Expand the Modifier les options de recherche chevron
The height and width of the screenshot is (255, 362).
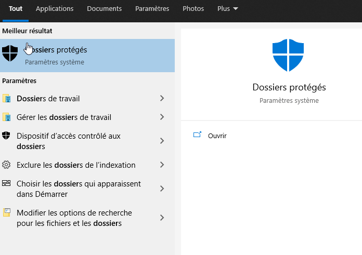[x=162, y=218]
